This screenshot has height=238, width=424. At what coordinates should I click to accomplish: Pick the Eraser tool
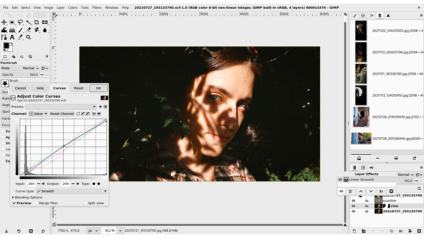[28, 30]
